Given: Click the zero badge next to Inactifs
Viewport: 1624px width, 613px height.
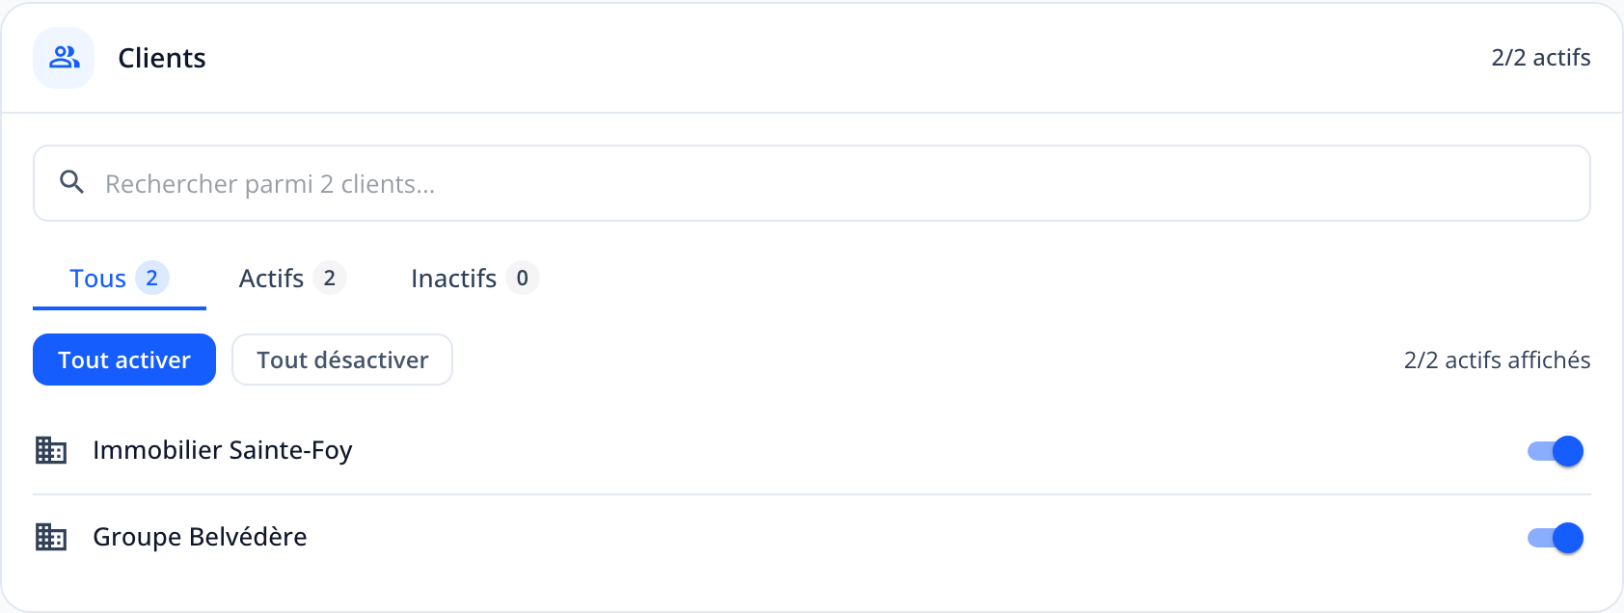Looking at the screenshot, I should (x=522, y=278).
